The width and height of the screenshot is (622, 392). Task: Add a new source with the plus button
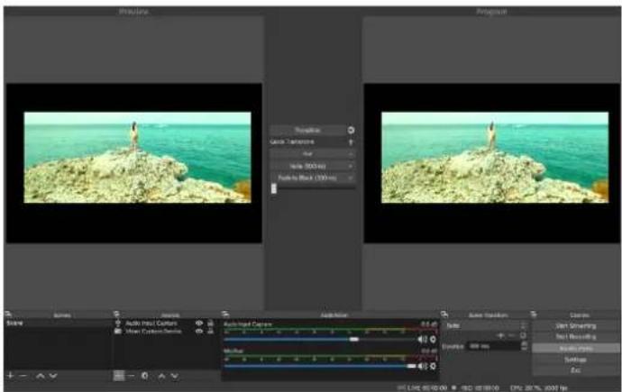(119, 376)
